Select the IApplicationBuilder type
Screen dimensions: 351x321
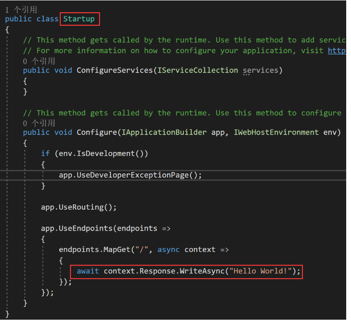click(164, 132)
